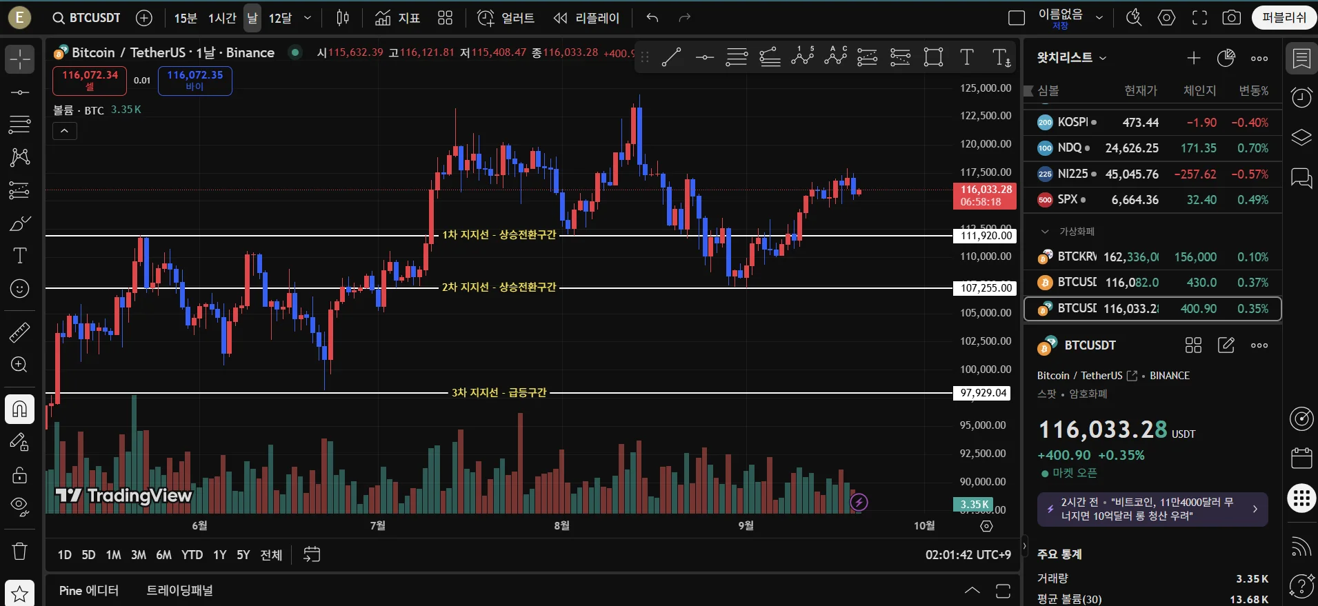Start 리플레이 bar replay

[x=587, y=18]
